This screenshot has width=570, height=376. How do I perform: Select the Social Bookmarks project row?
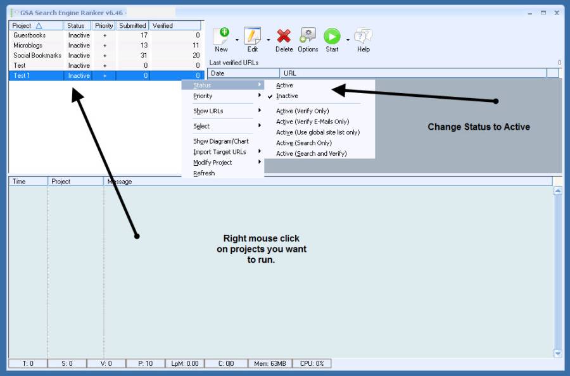[x=37, y=56]
